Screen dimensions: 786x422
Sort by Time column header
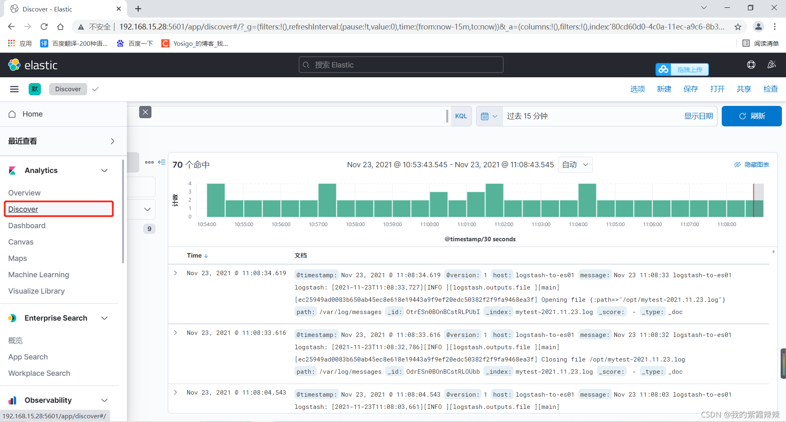click(x=198, y=256)
